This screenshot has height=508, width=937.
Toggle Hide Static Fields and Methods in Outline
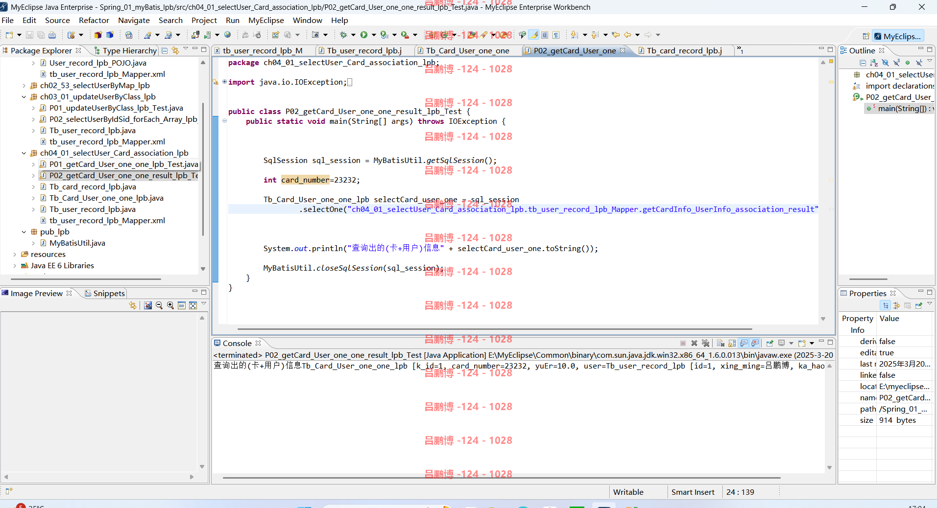click(896, 63)
